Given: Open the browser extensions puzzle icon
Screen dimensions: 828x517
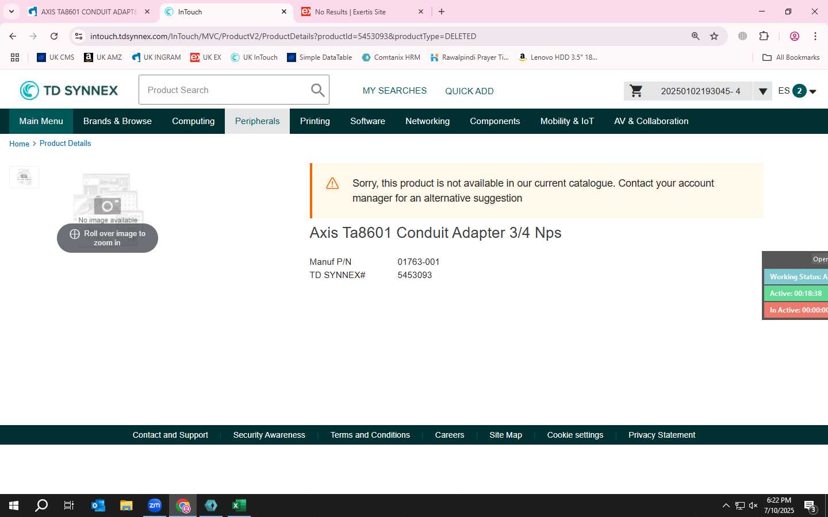Looking at the screenshot, I should click(764, 36).
